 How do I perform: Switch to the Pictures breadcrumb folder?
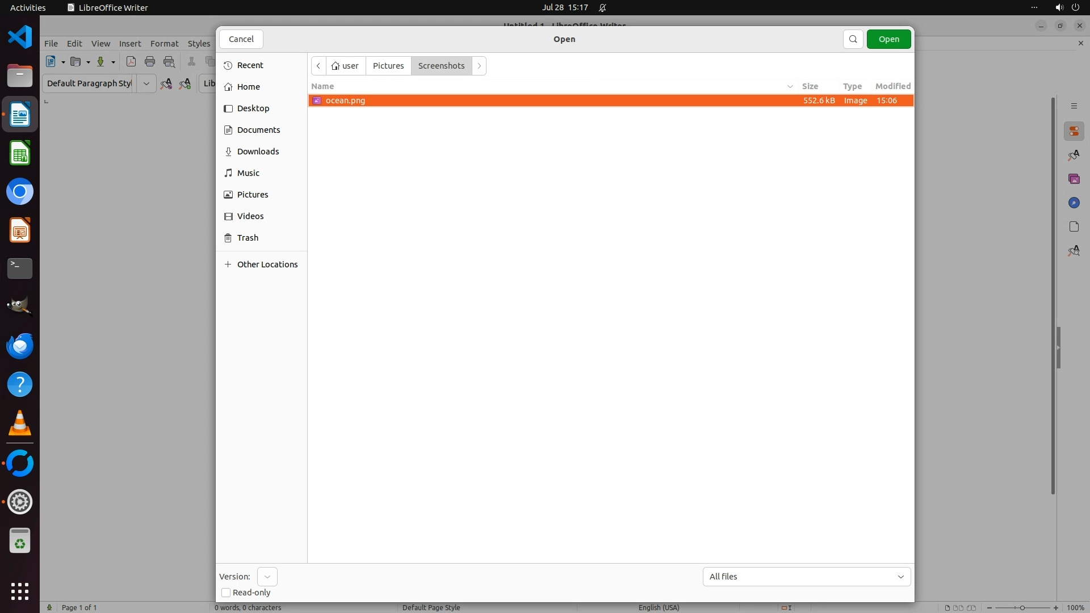coord(388,66)
